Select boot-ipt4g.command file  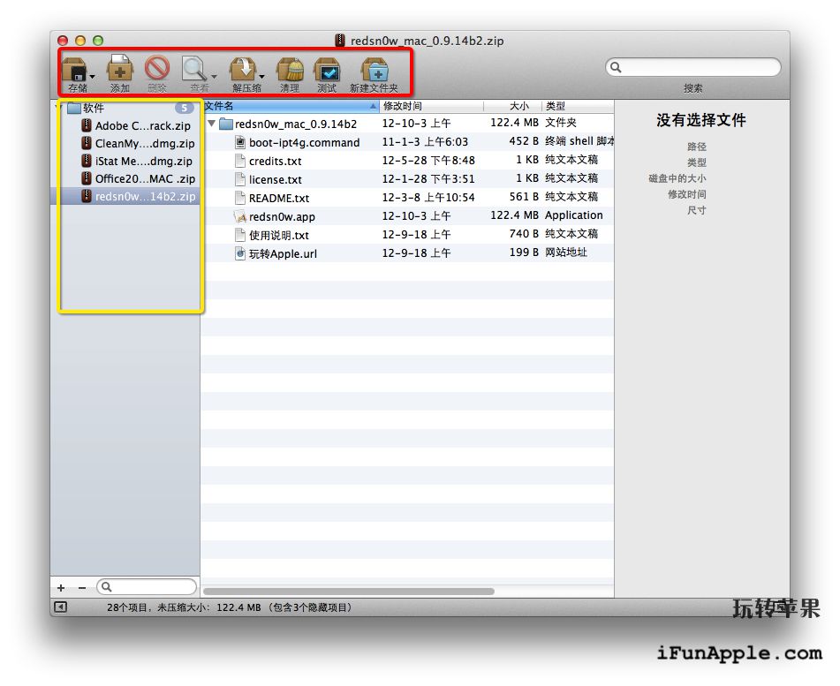pyautogui.click(x=408, y=142)
